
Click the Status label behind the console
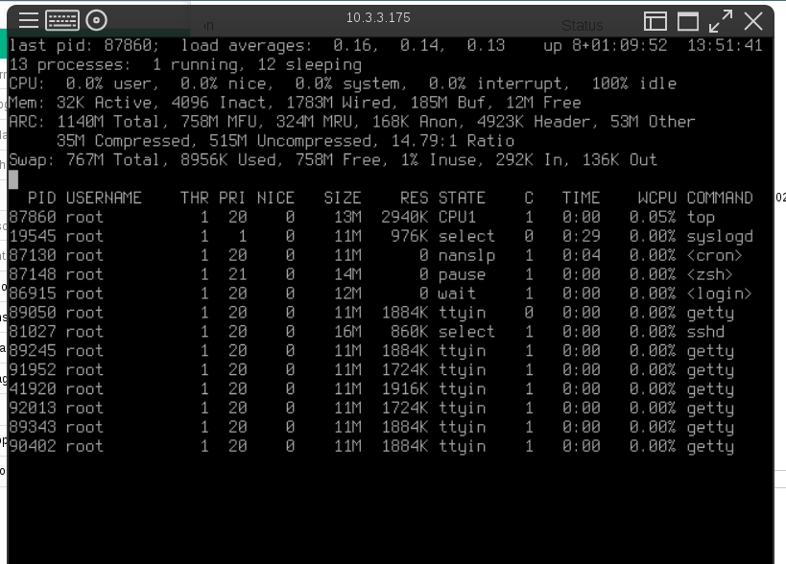point(583,26)
